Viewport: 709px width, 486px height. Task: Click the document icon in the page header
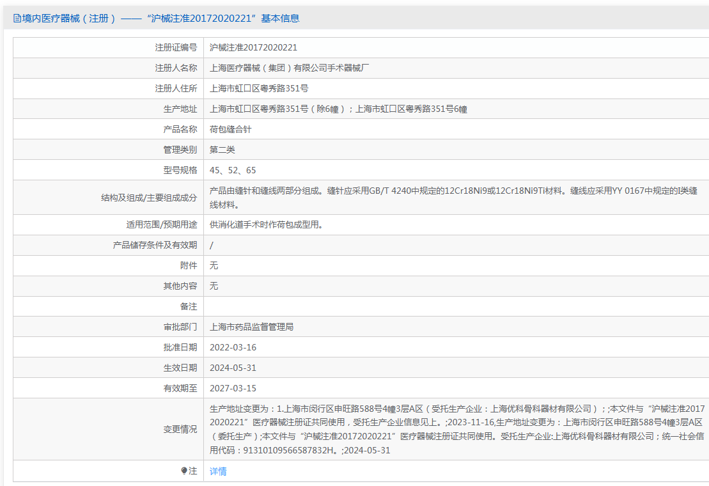pyautogui.click(x=17, y=19)
